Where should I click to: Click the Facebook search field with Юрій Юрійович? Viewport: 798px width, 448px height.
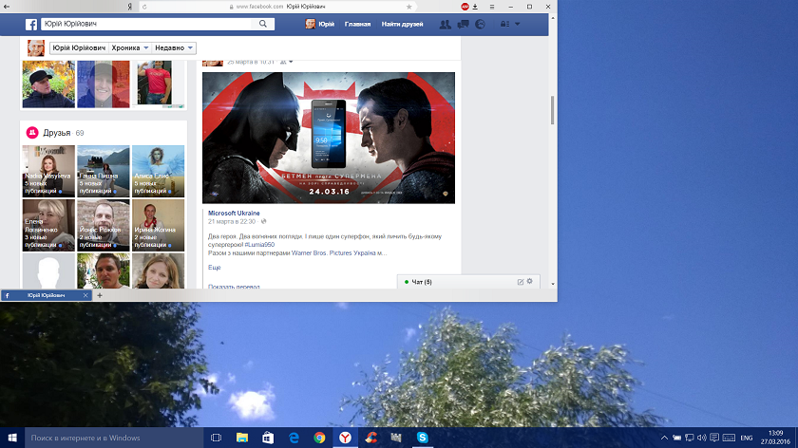click(146, 24)
